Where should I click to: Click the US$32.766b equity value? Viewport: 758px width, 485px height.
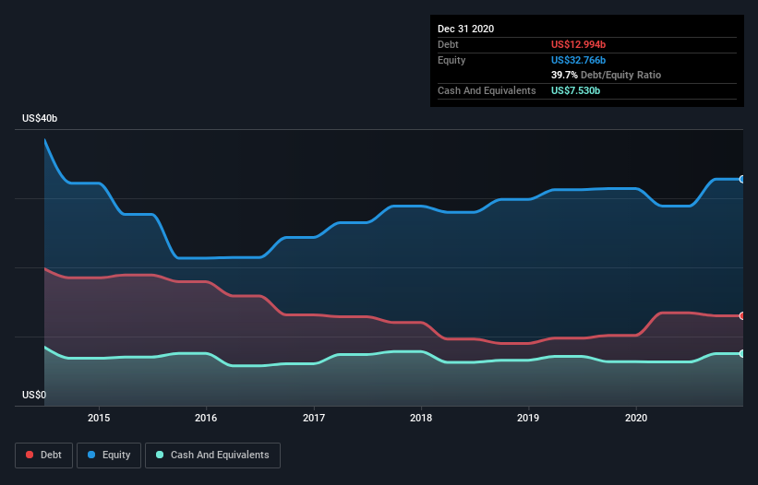coord(578,60)
